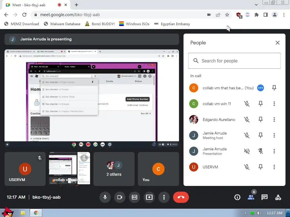The height and width of the screenshot is (217, 290).
Task: Open the Extensions puzzle icon
Action: (257, 15)
